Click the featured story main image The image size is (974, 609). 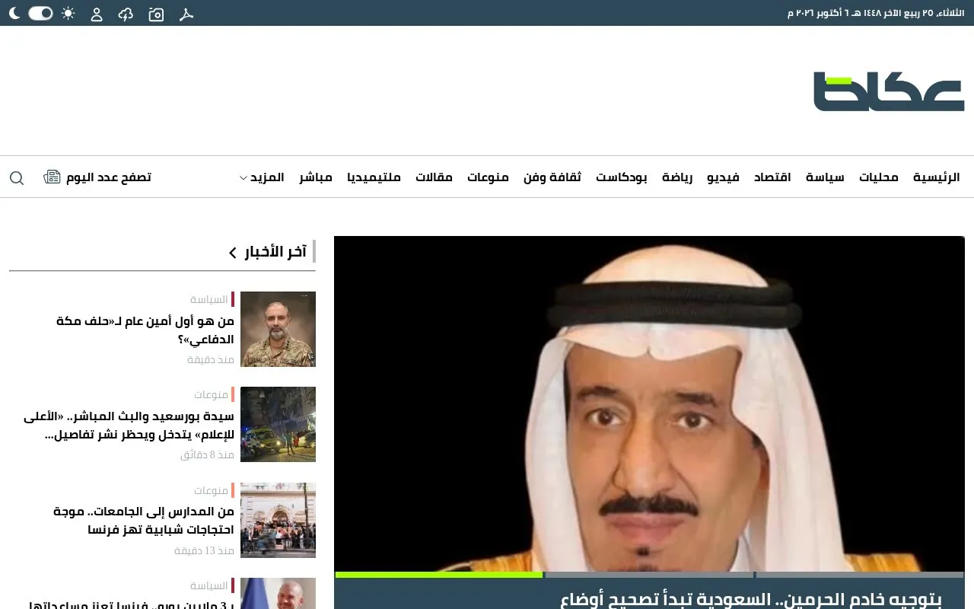(x=649, y=403)
